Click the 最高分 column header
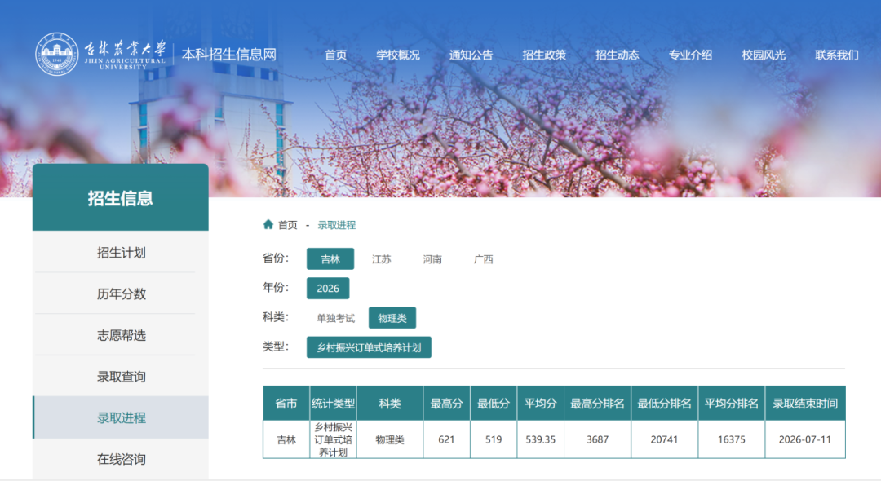This screenshot has width=881, height=481. [x=447, y=403]
